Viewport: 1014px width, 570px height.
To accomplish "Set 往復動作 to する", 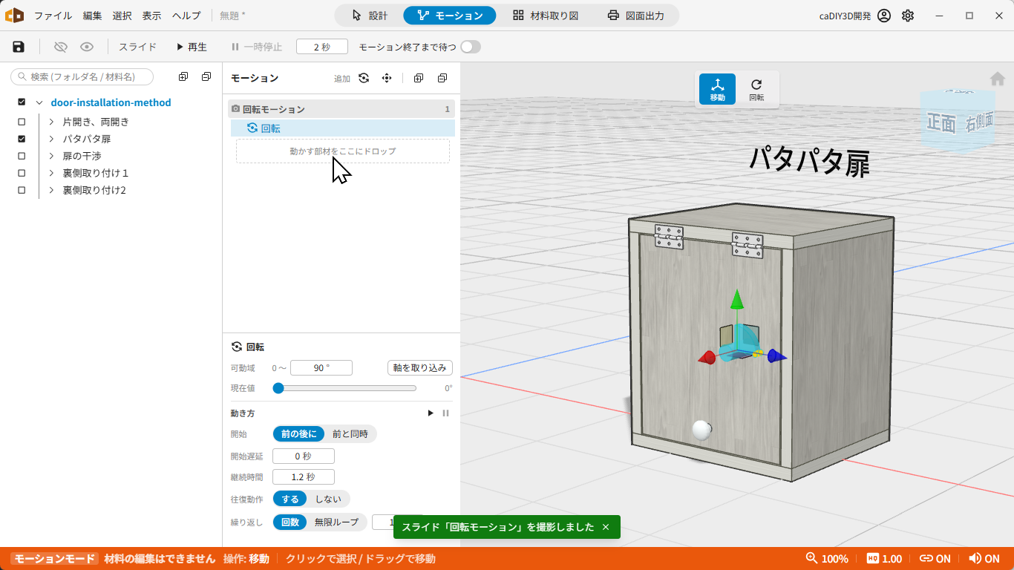I will (290, 499).
